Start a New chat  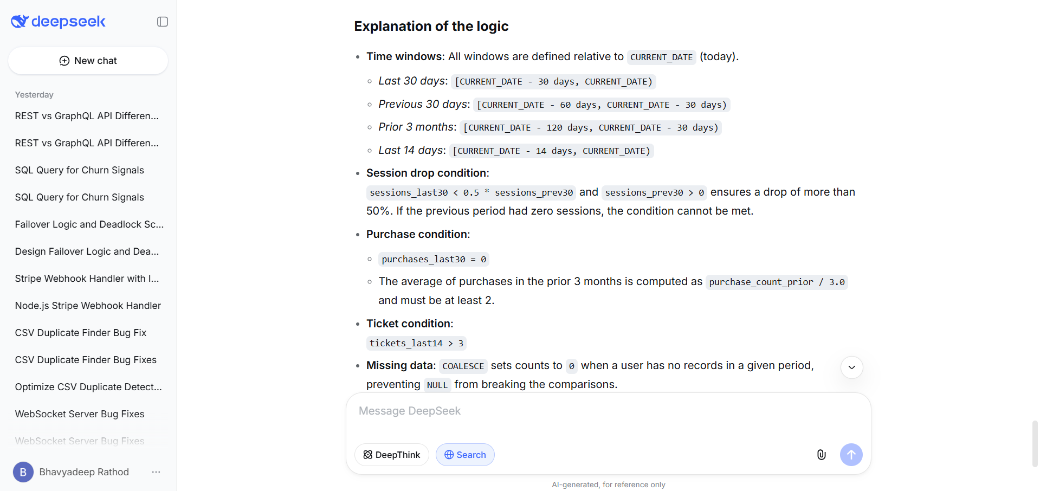pyautogui.click(x=88, y=61)
